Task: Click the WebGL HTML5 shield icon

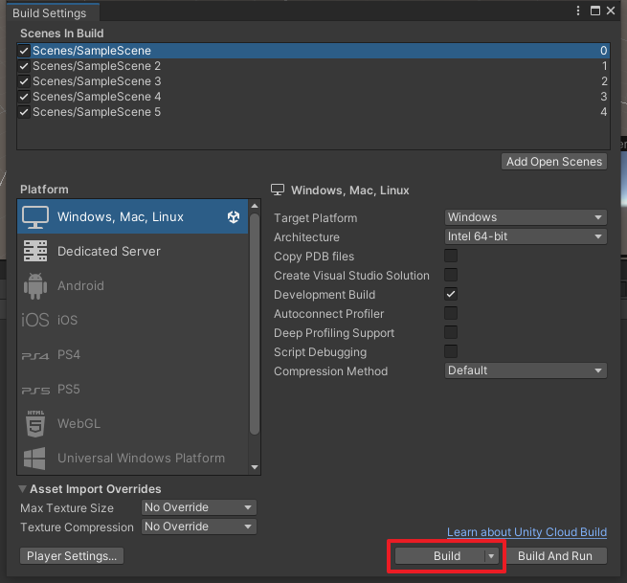Action: [x=35, y=424]
